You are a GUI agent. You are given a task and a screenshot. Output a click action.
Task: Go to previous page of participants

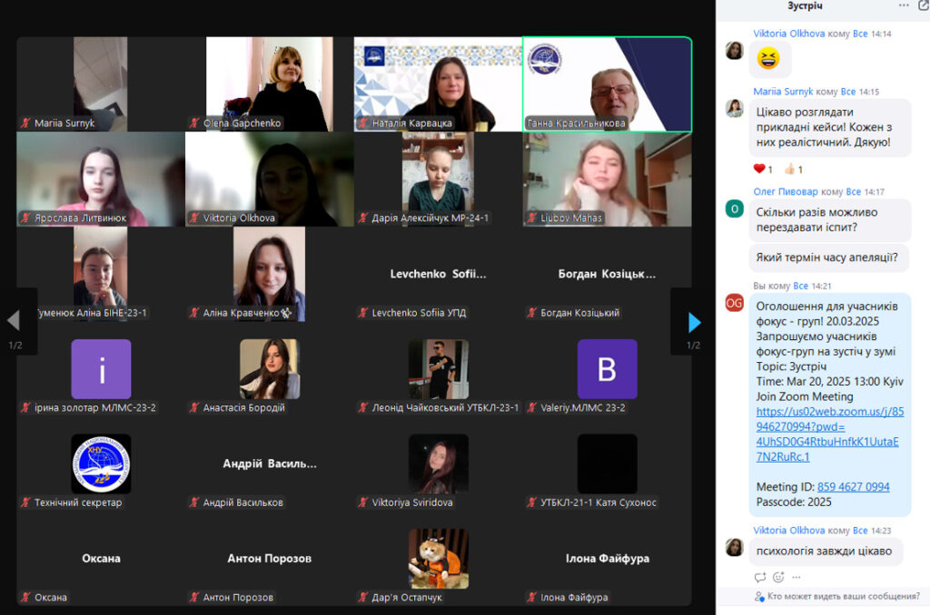pos(14,321)
